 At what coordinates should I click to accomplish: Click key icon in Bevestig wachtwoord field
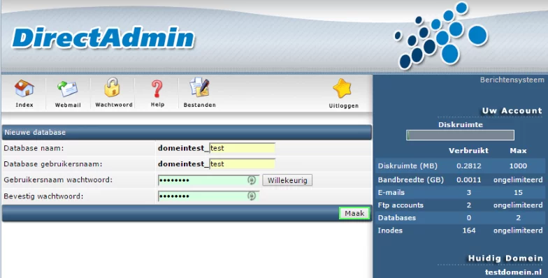pos(252,196)
